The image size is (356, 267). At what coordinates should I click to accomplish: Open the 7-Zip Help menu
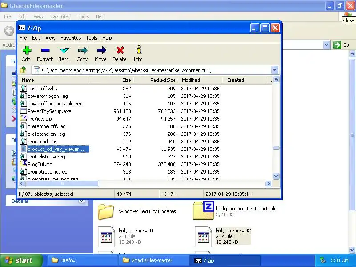click(107, 38)
